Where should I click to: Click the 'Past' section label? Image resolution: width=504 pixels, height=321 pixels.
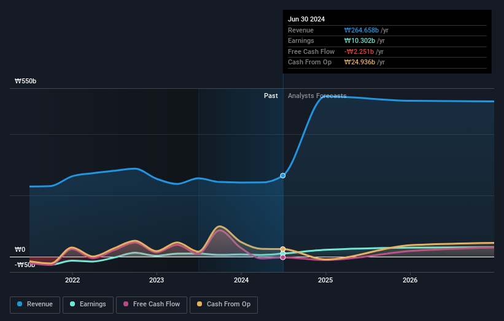pyautogui.click(x=271, y=96)
